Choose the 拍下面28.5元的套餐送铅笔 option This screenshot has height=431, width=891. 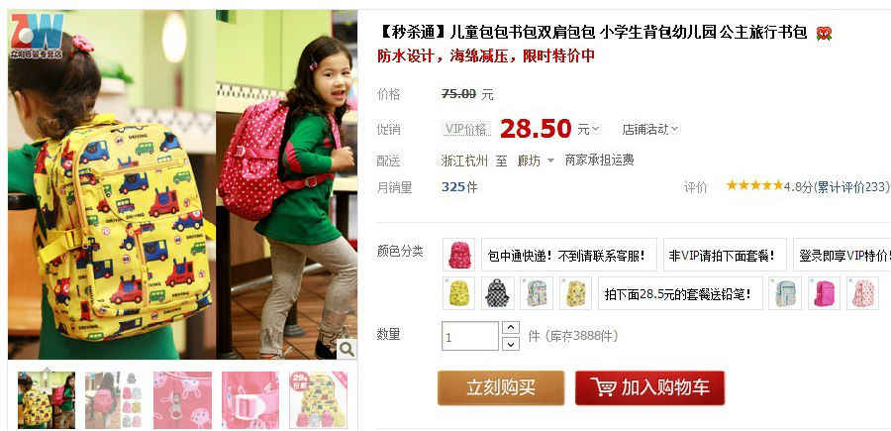(680, 293)
